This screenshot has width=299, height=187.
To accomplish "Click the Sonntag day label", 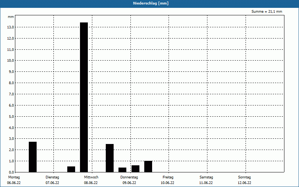I will [244, 177].
